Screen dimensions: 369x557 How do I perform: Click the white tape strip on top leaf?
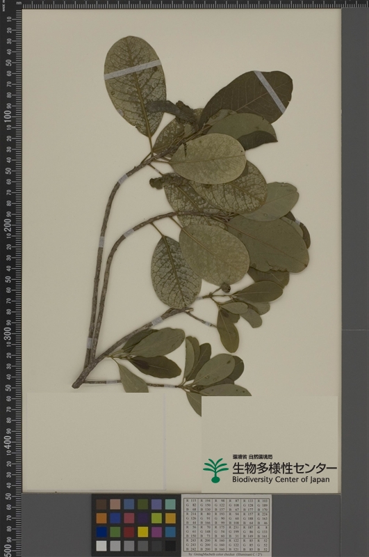pyautogui.click(x=133, y=70)
